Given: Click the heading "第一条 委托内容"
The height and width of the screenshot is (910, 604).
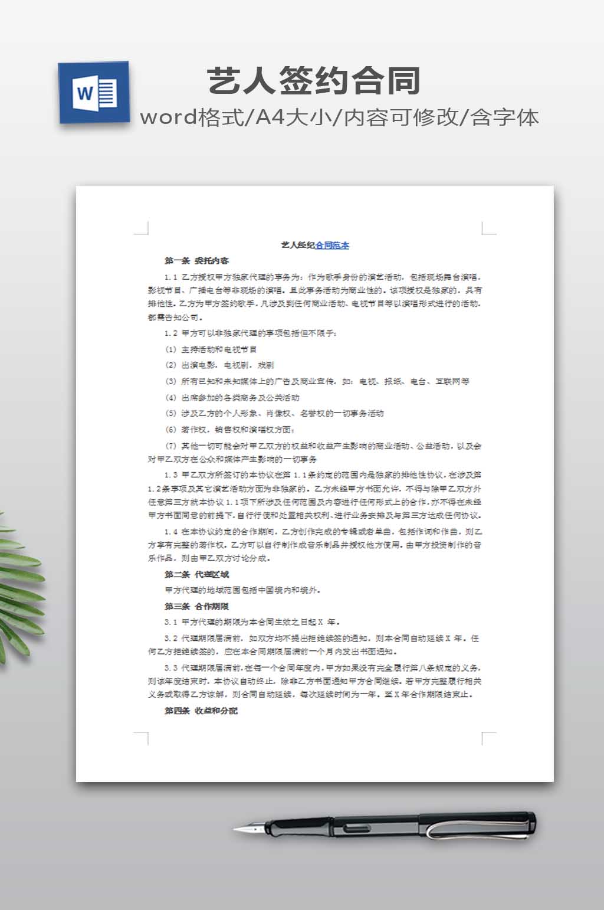Looking at the screenshot, I should pos(196,260).
